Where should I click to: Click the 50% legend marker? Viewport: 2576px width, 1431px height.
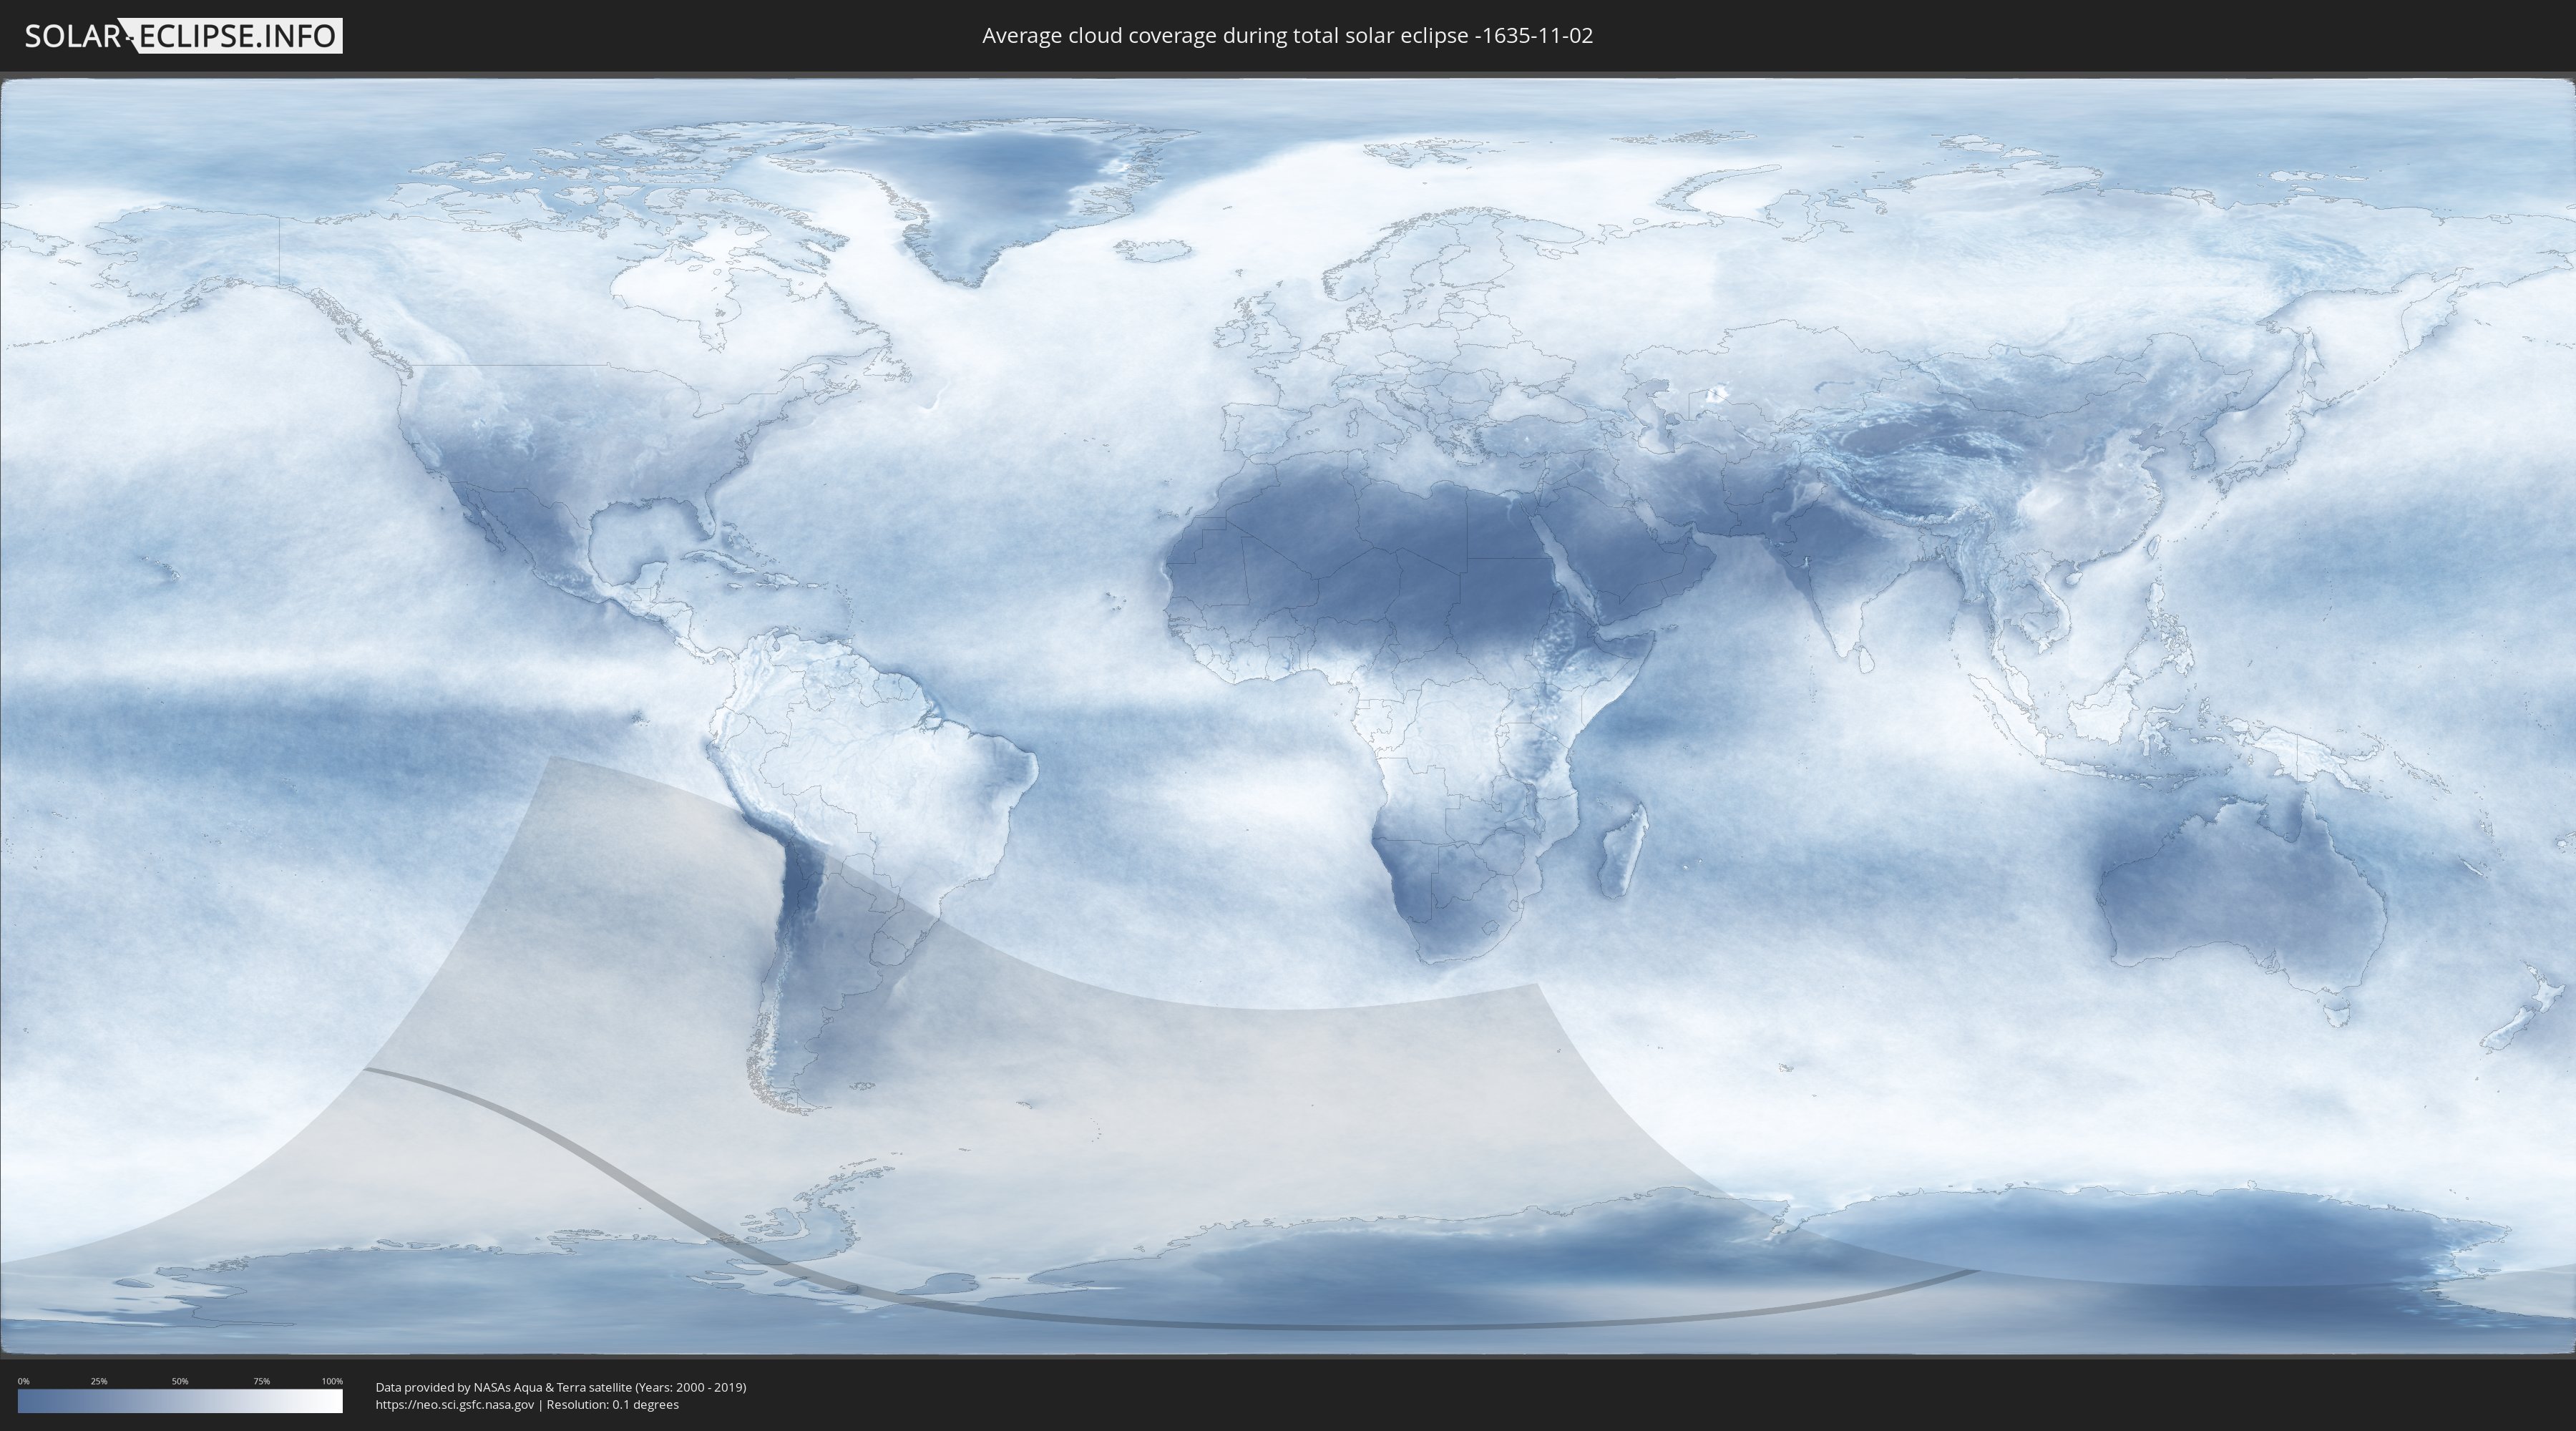180,1381
